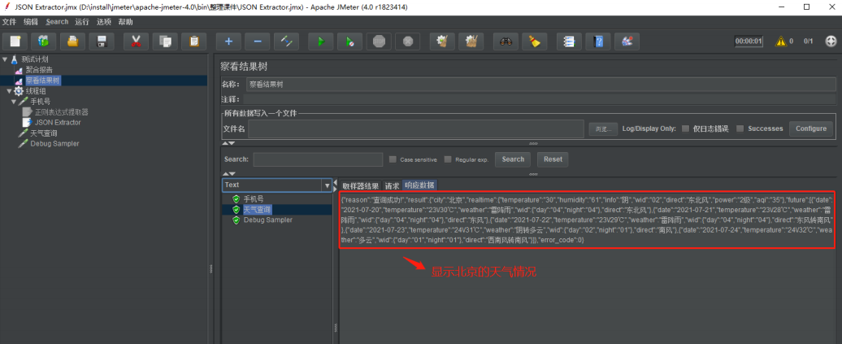Image resolution: width=842 pixels, height=344 pixels.
Task: Save the test plan via floppy icon
Action: coord(102,41)
